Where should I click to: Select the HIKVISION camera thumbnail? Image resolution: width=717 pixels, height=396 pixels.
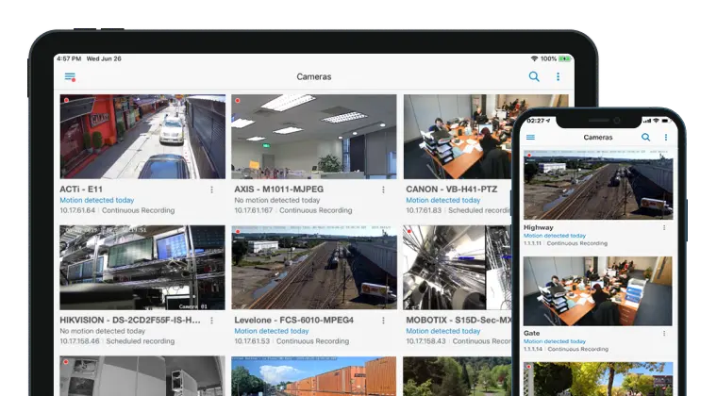point(142,268)
